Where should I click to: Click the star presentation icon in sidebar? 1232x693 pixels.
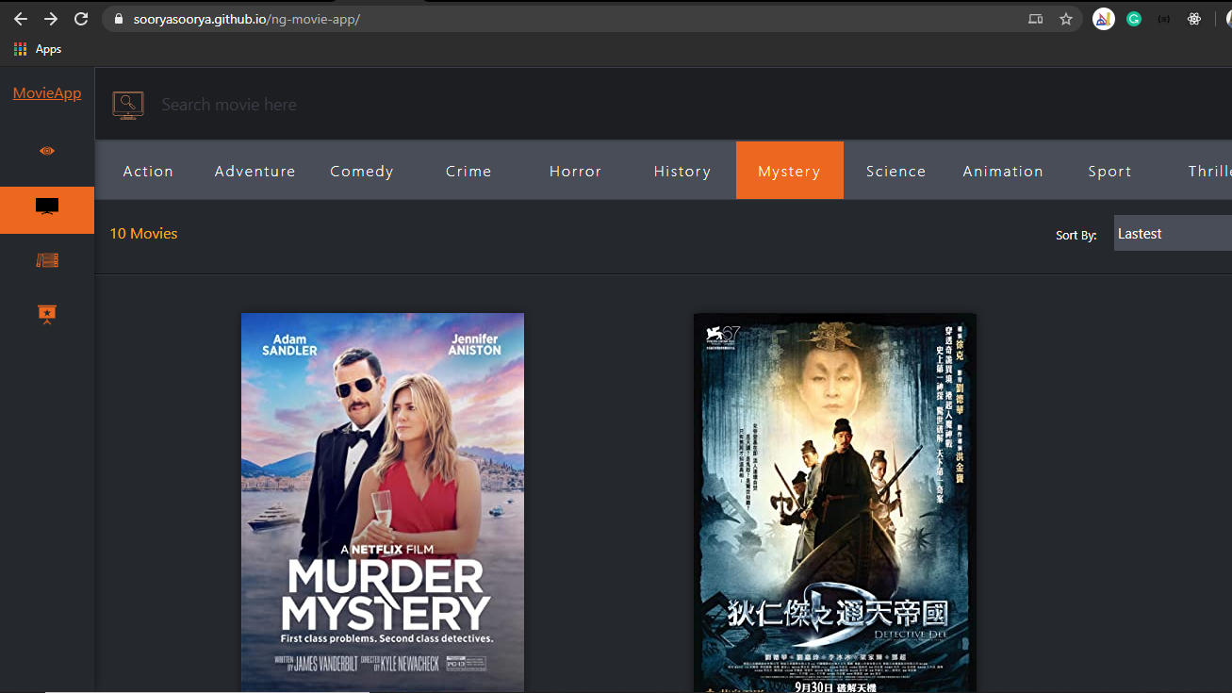click(46, 314)
